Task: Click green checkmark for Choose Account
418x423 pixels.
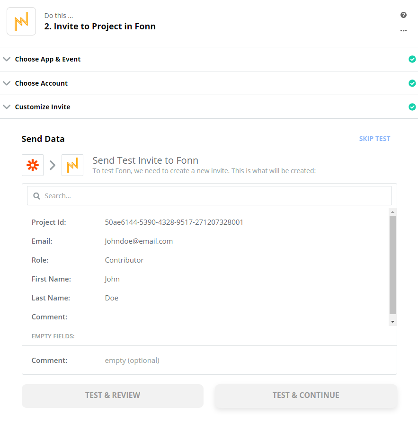Action: tap(412, 83)
